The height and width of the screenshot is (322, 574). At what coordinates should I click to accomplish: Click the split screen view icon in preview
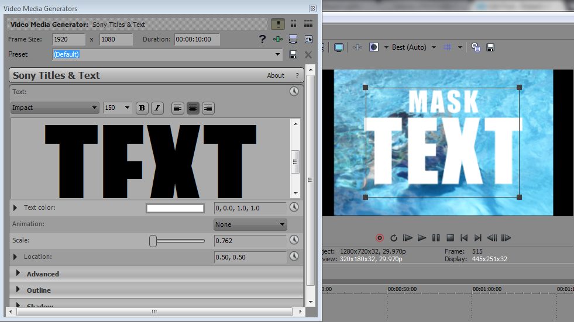pyautogui.click(x=374, y=47)
